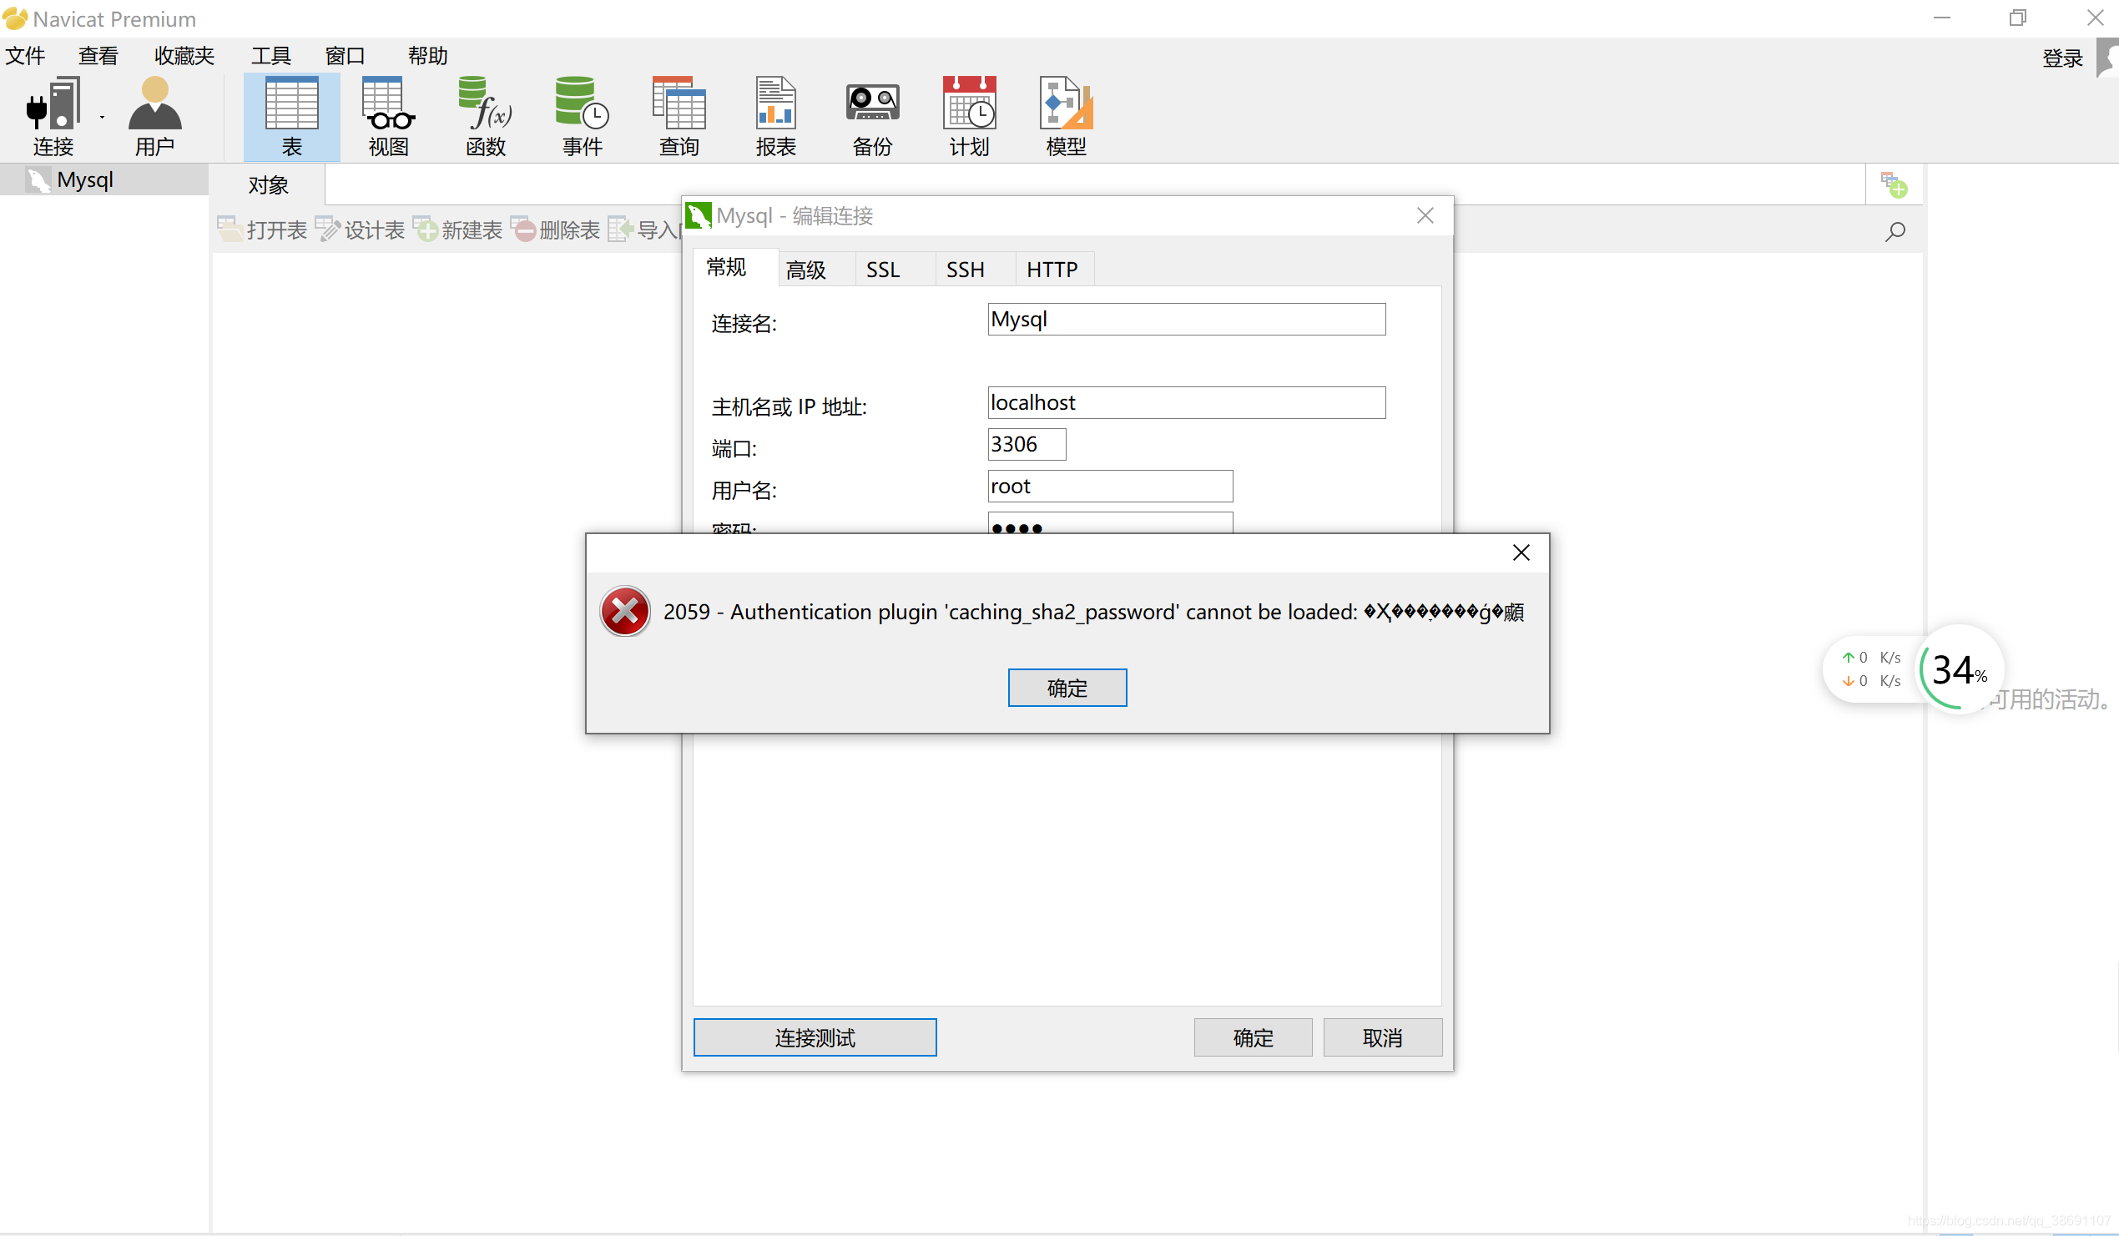
Task: Open the Favorites (收藏夹) menu
Action: [x=184, y=55]
